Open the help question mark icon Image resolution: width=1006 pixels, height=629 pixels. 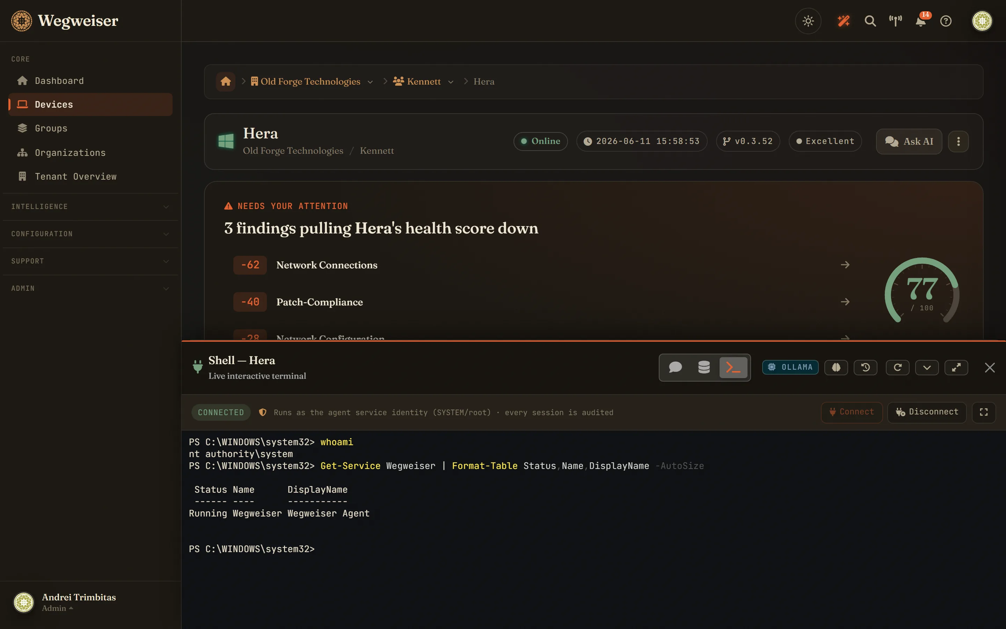[946, 21]
